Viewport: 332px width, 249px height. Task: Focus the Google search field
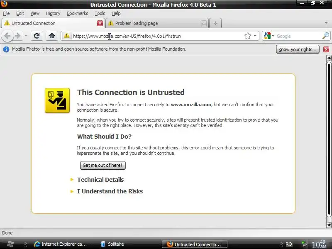[x=298, y=36]
